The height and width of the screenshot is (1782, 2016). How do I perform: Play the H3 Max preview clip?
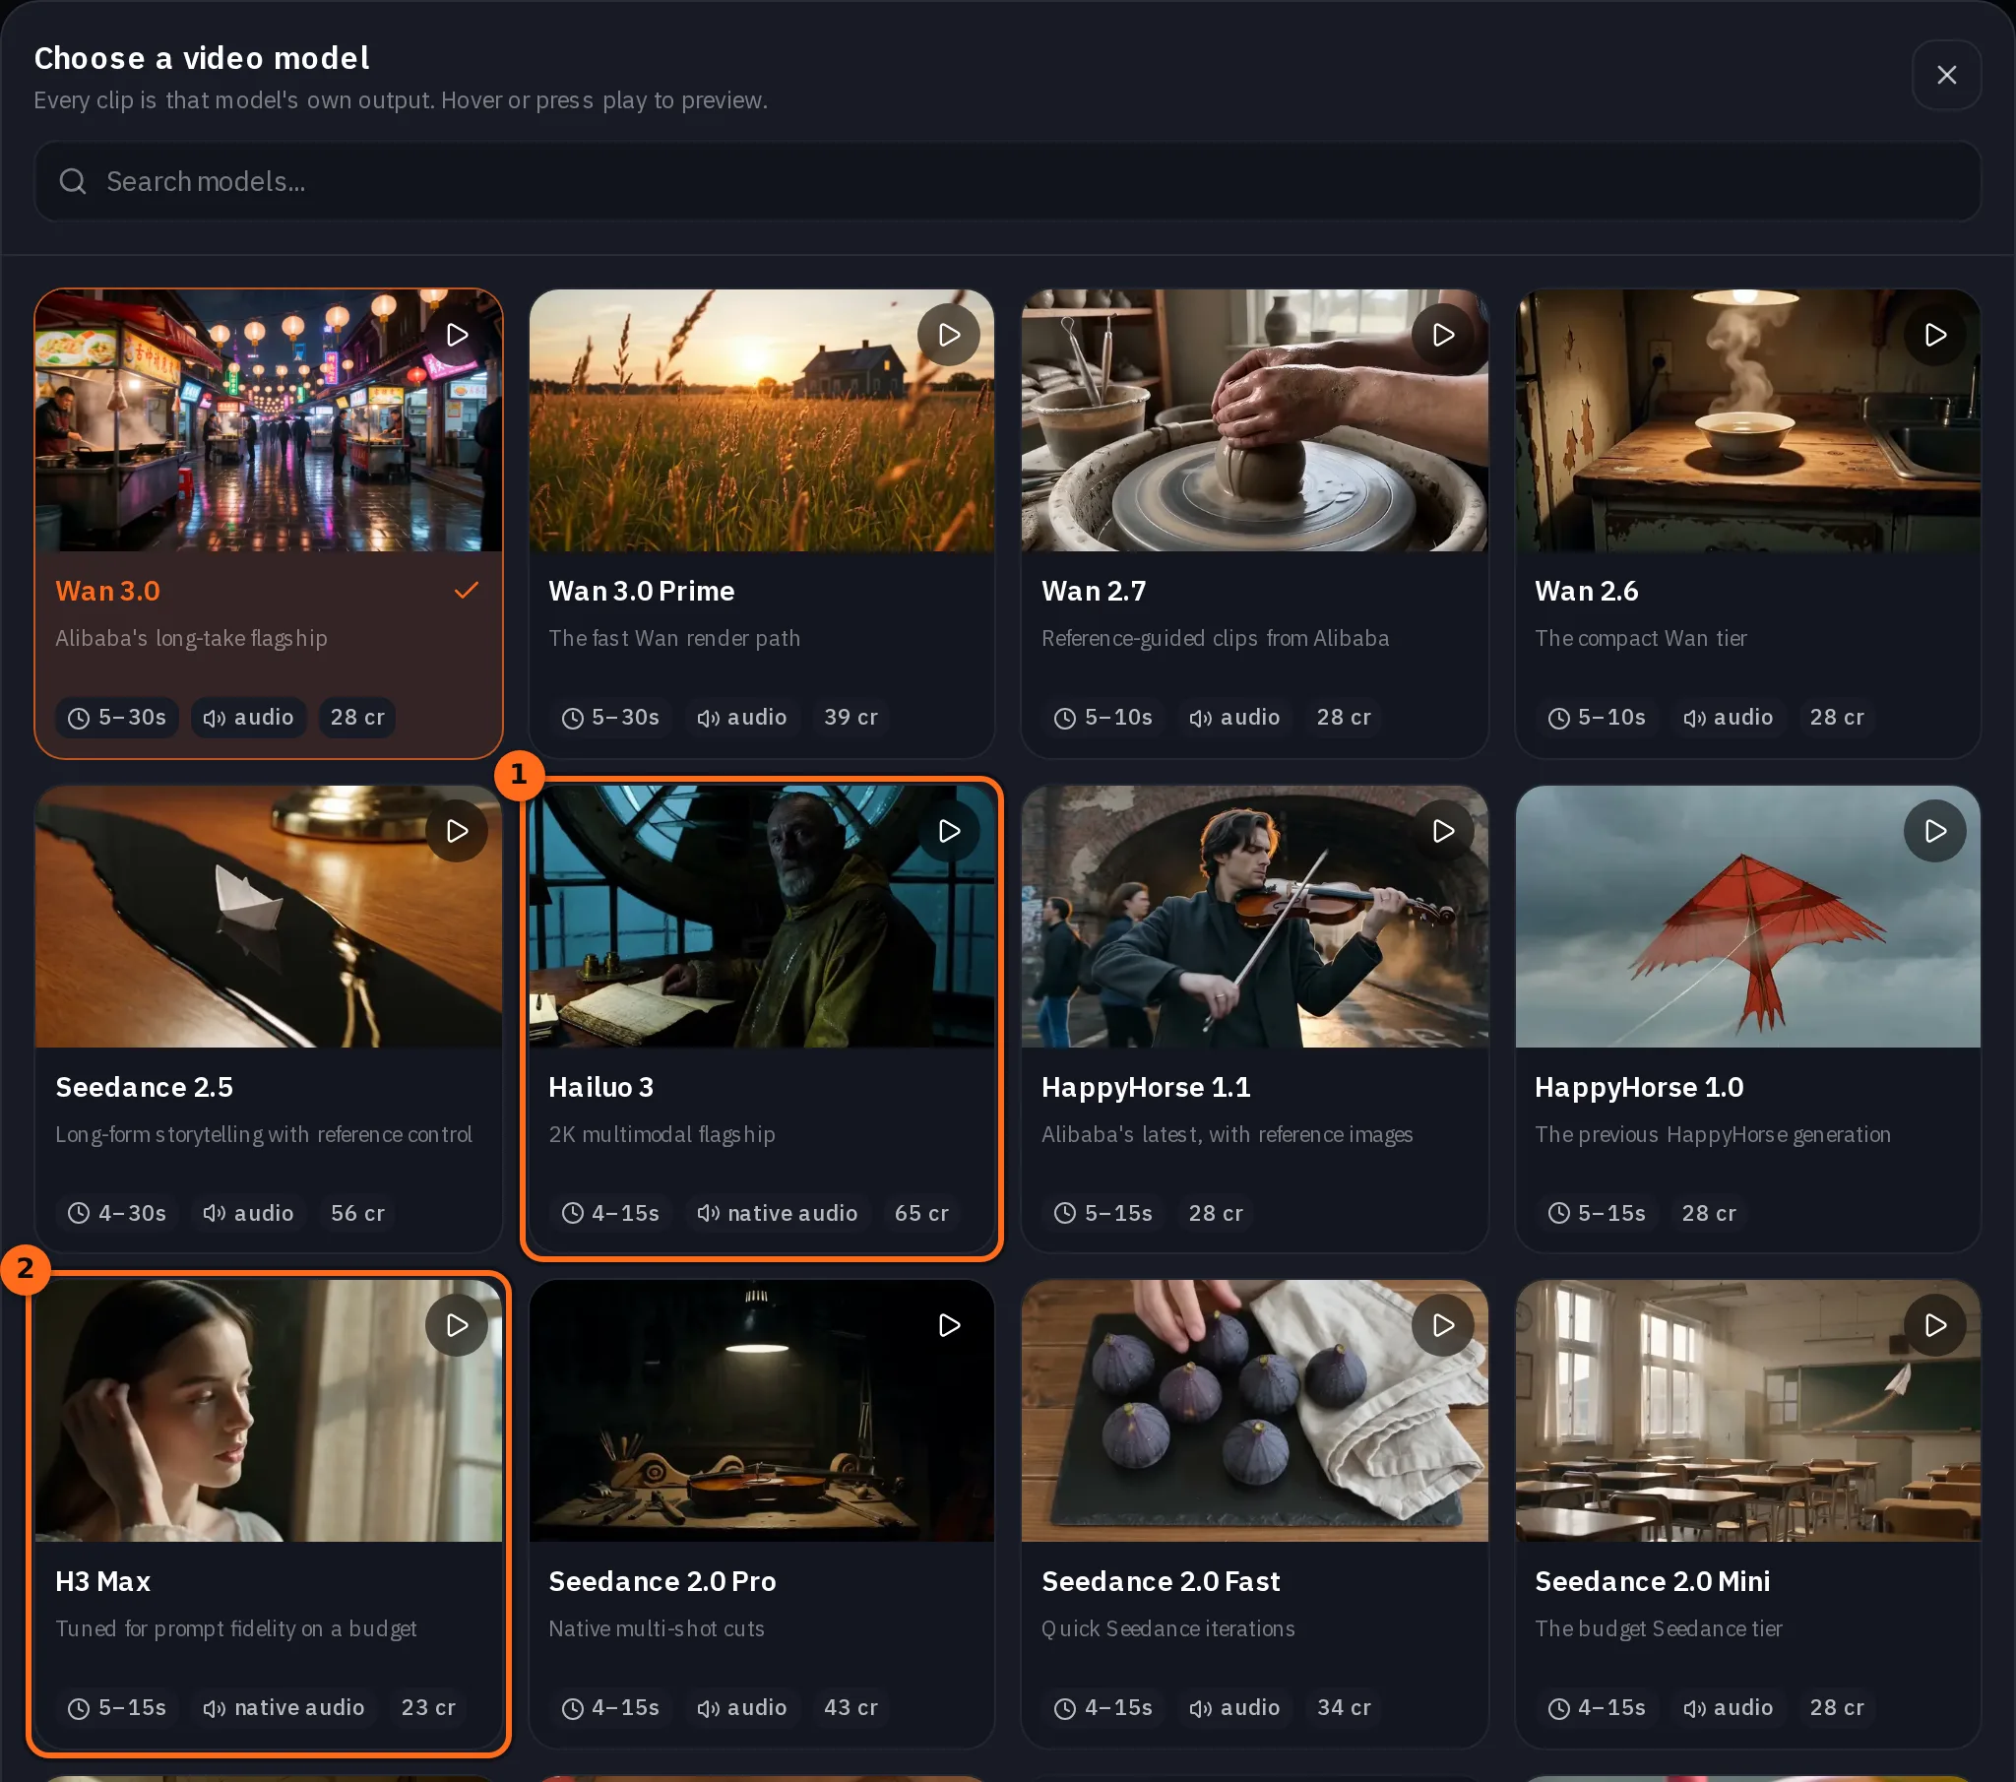457,1325
